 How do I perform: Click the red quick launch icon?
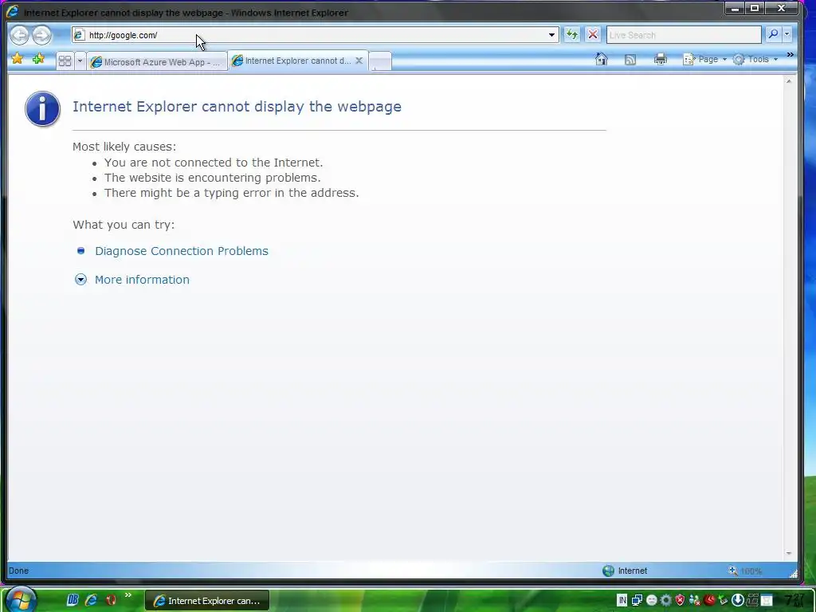[111, 600]
